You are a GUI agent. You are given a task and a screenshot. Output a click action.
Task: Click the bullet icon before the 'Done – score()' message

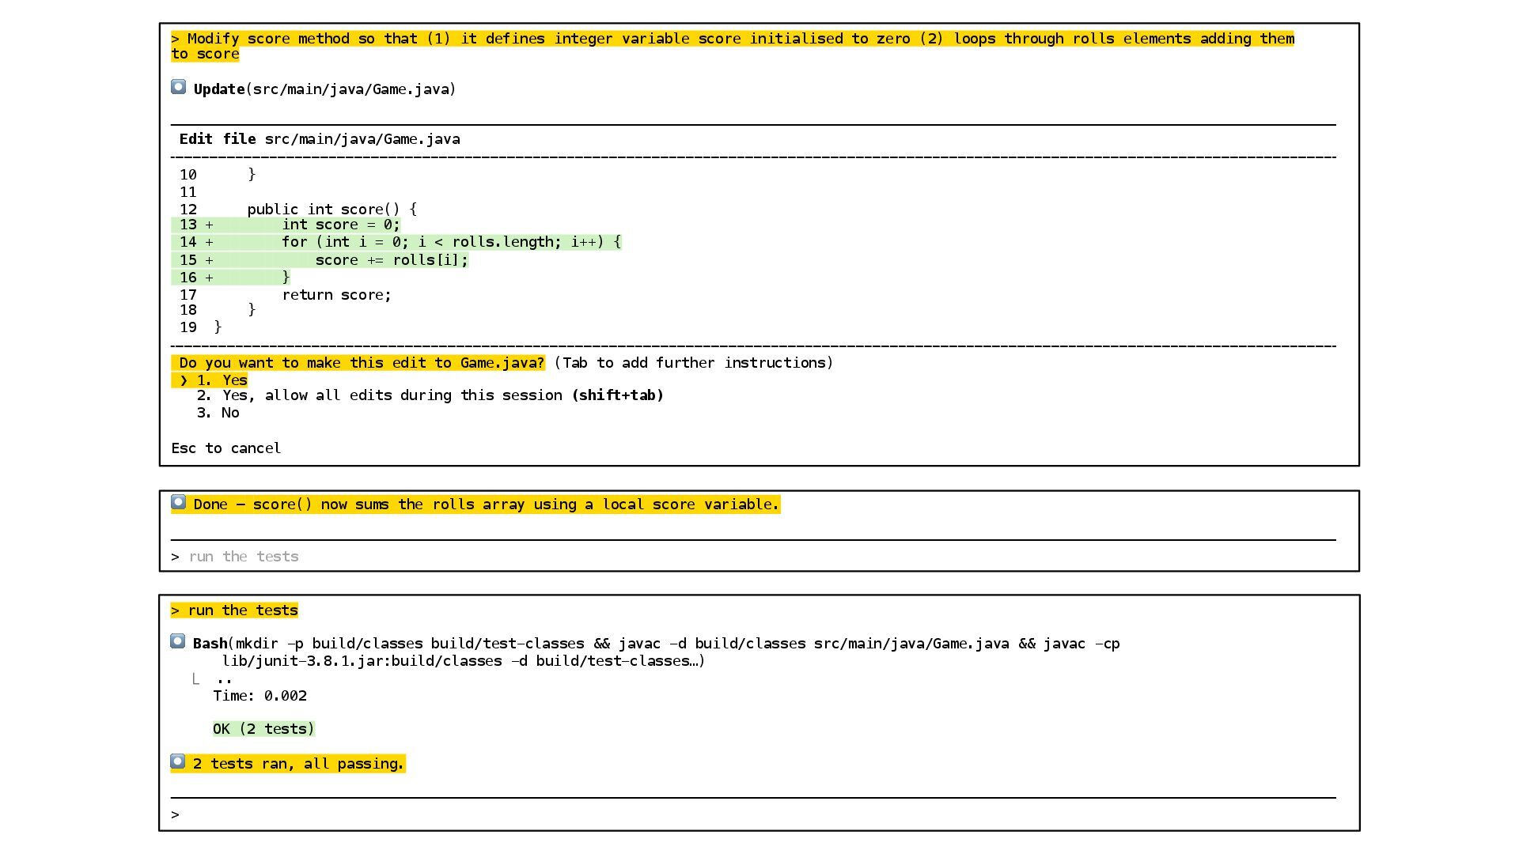tap(178, 502)
